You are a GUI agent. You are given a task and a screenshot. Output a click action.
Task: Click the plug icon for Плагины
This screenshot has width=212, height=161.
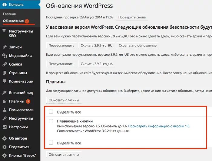5,101
